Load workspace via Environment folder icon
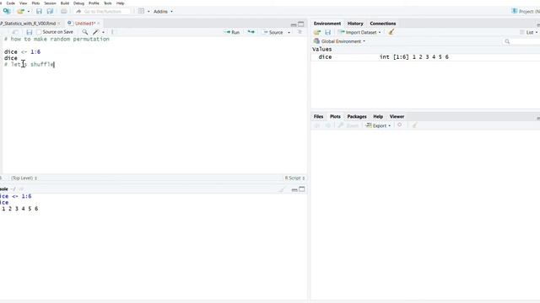The height and width of the screenshot is (303, 540). click(317, 32)
